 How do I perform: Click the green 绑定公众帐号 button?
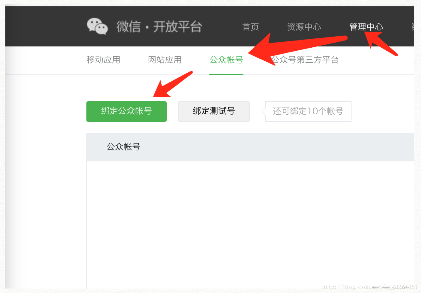pos(126,111)
